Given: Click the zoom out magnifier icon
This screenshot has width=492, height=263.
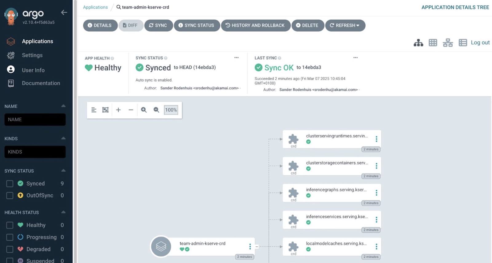Looking at the screenshot, I should 156,110.
